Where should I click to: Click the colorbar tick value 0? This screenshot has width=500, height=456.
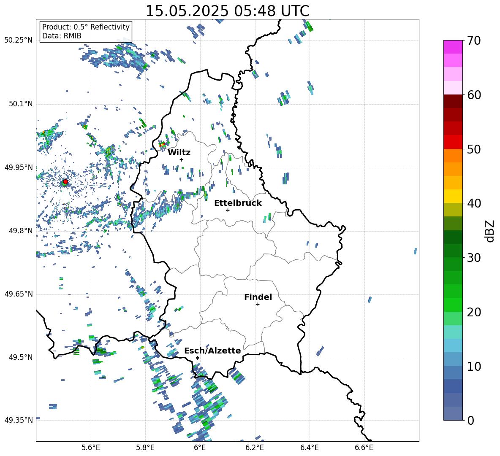click(470, 420)
